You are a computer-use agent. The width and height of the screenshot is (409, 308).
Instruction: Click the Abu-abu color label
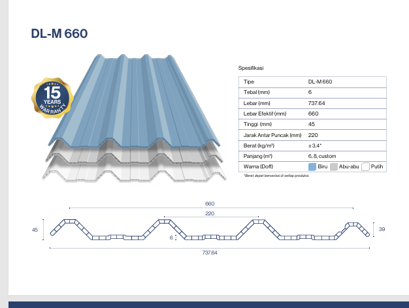(x=349, y=166)
